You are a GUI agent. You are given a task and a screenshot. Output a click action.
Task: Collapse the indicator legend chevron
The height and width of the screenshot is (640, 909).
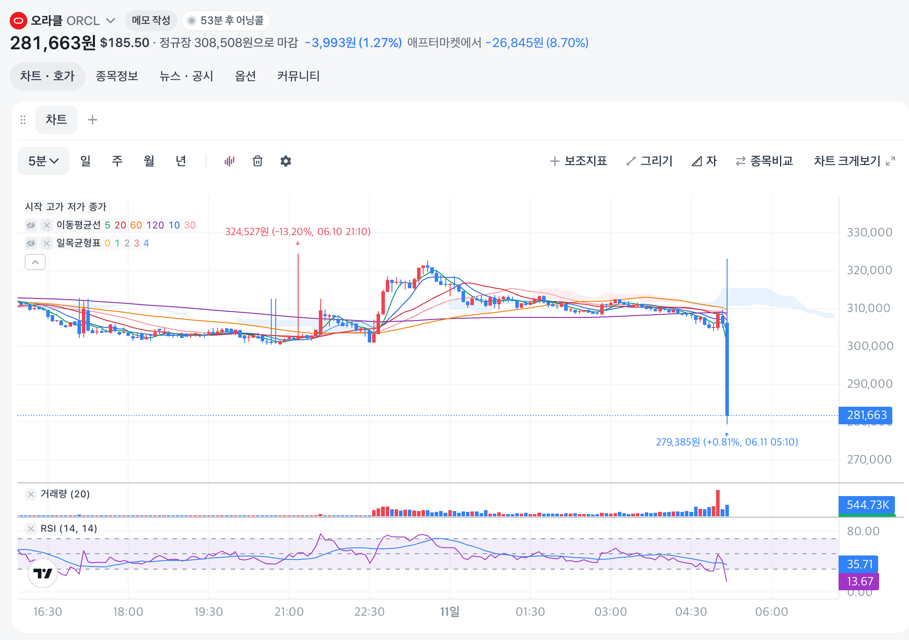point(35,262)
